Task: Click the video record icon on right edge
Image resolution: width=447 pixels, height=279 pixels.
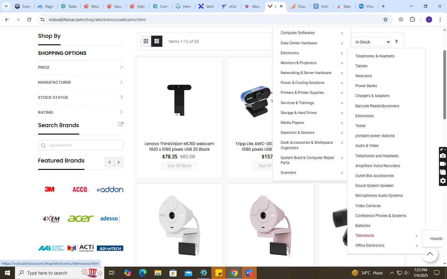Action: click(x=443, y=164)
